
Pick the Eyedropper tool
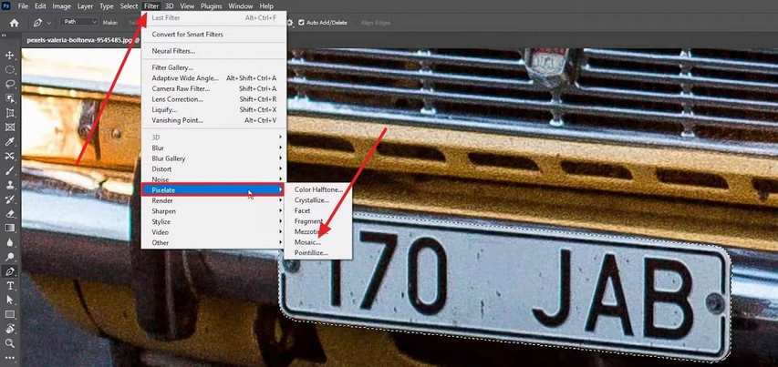10,142
